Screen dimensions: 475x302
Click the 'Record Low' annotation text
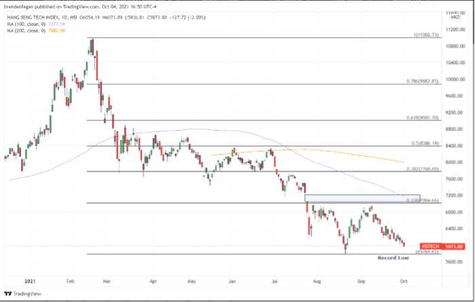tap(393, 258)
